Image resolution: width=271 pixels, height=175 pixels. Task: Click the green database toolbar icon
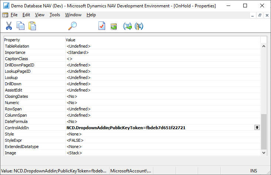pyautogui.click(x=114, y=26)
